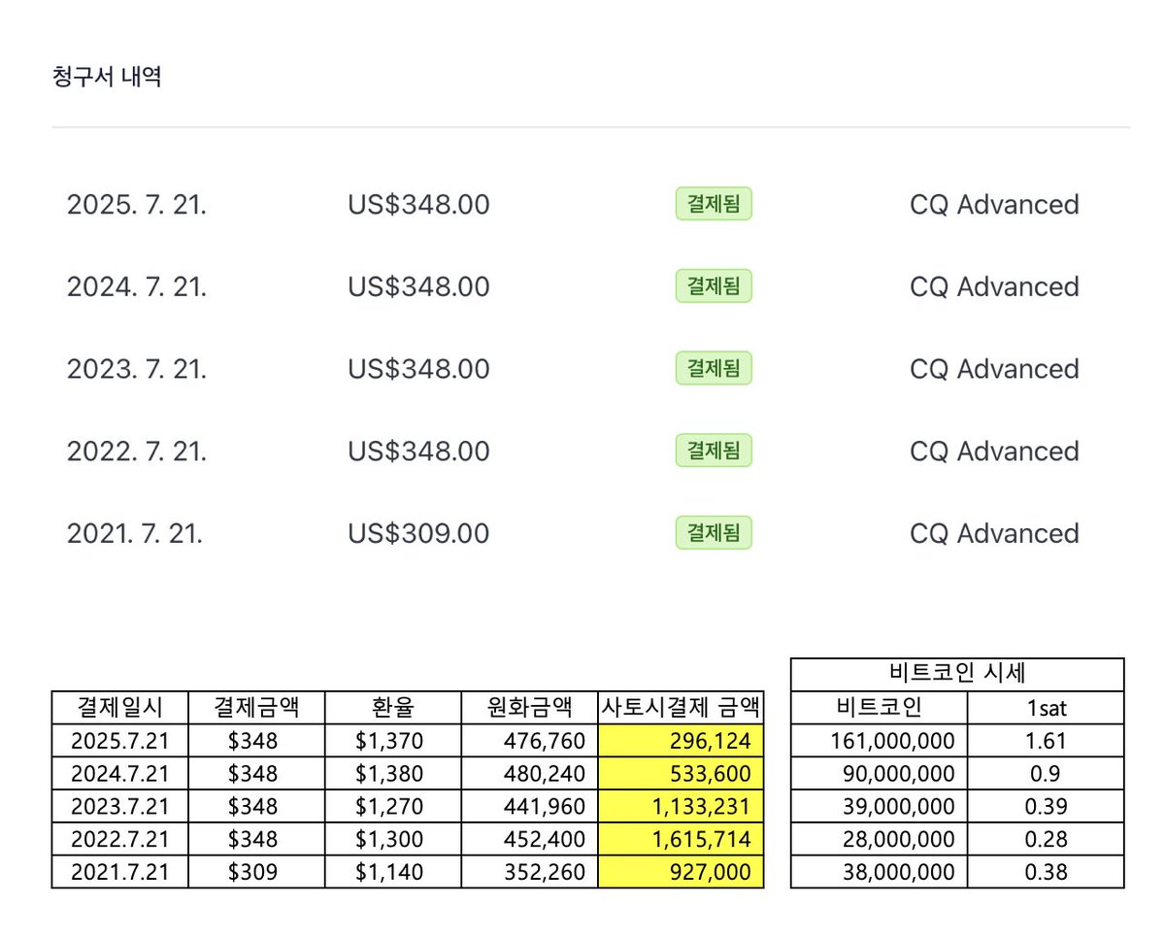Open the CQ Advanced entry for 2025
Image resolution: width=1165 pixels, height=938 pixels.
[993, 204]
